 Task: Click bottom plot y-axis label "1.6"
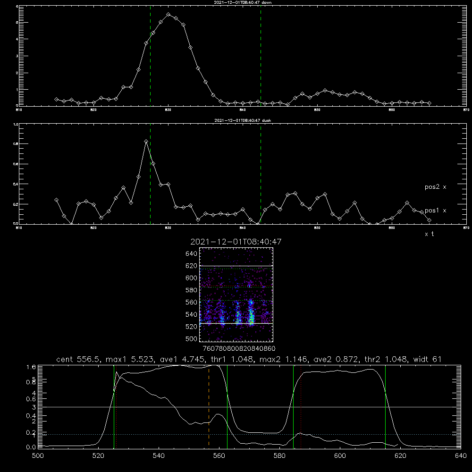pos(31,367)
